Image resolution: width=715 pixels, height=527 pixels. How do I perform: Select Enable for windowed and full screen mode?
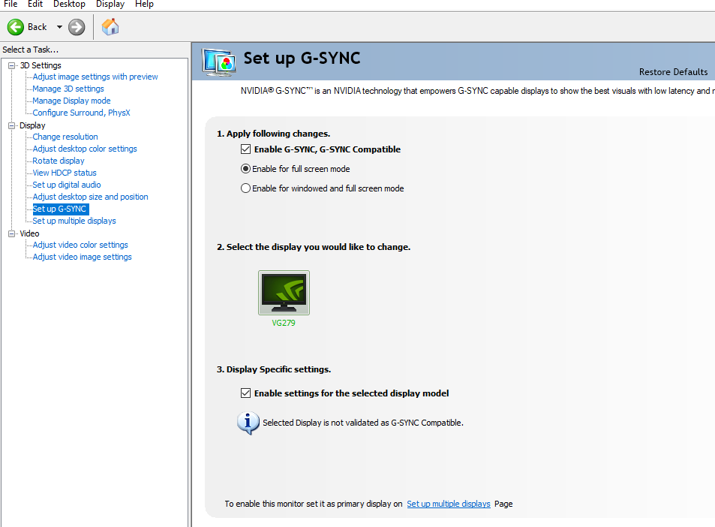coord(246,188)
